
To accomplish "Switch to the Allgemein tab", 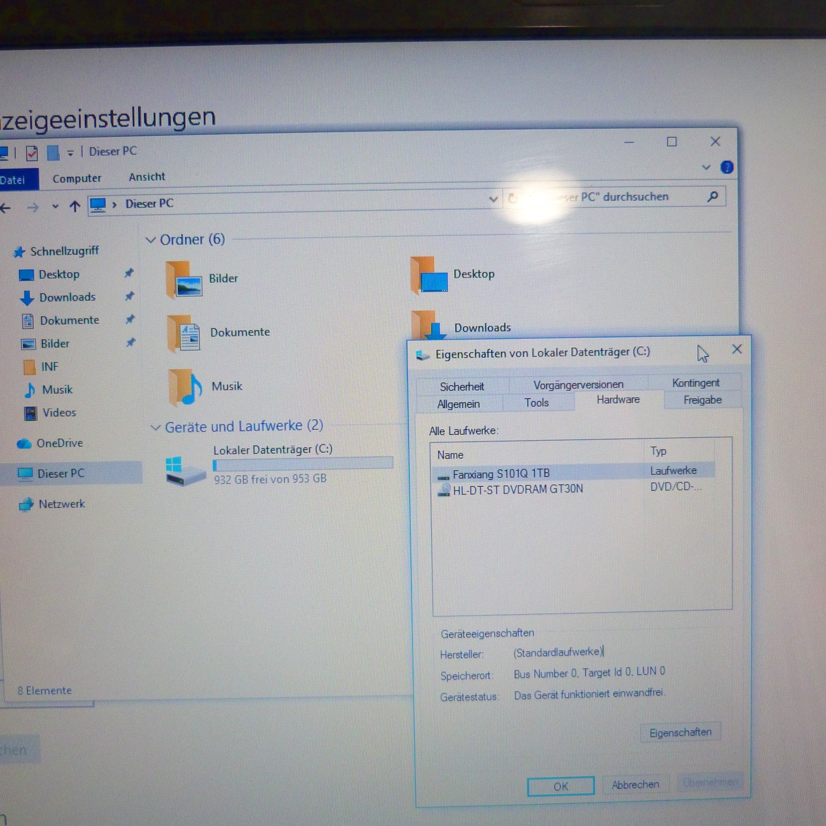I will tap(458, 404).
